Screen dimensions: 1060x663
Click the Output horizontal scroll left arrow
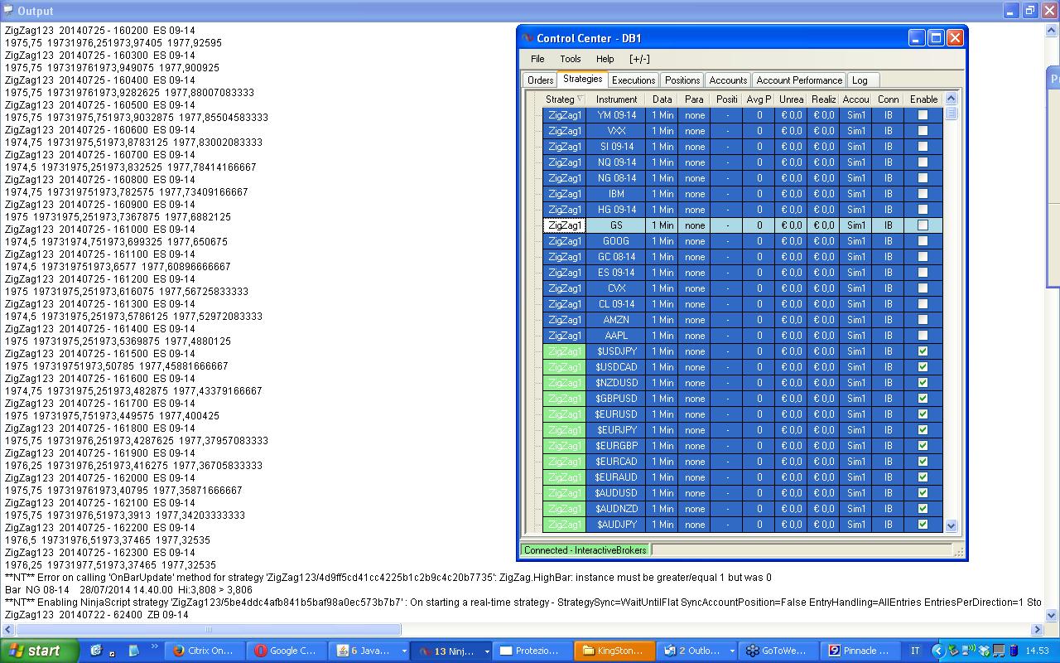pyautogui.click(x=9, y=629)
